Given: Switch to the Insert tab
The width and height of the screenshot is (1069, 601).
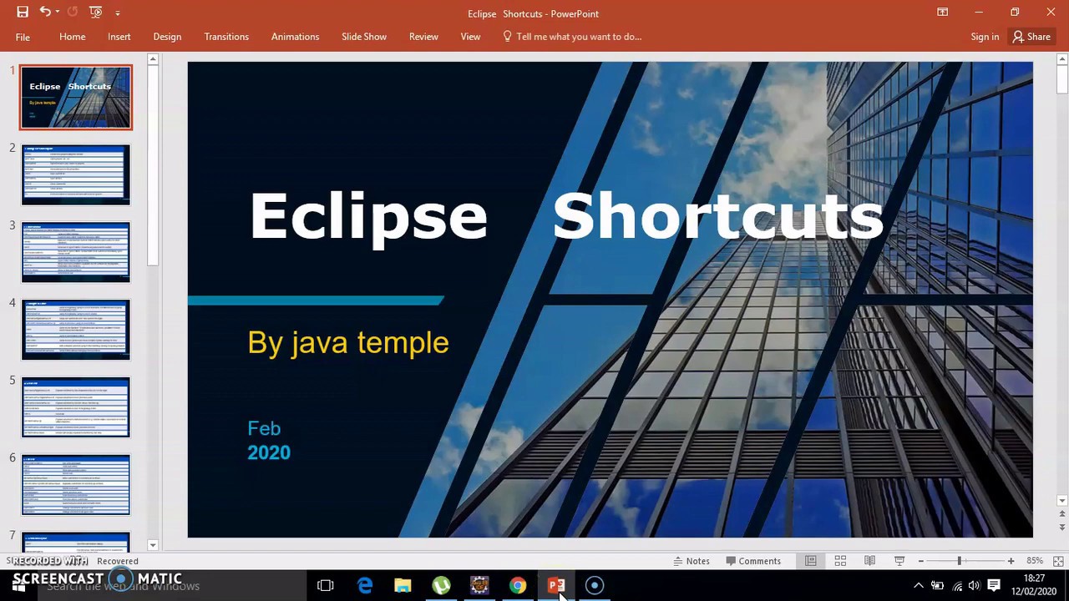Looking at the screenshot, I should (x=119, y=37).
